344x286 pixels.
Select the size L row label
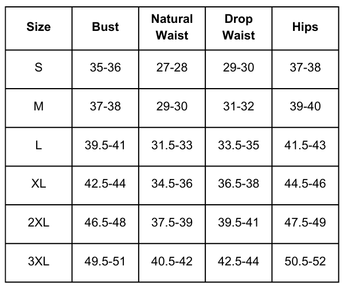coord(38,145)
